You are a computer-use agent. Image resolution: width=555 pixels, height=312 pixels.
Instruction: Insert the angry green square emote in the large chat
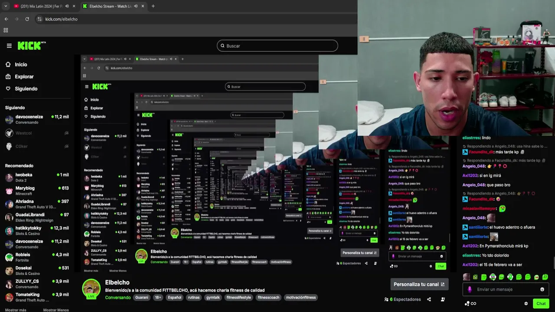tap(475, 277)
